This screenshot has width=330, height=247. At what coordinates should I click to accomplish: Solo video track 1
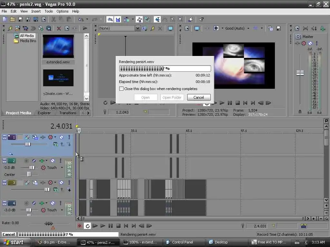point(69,137)
